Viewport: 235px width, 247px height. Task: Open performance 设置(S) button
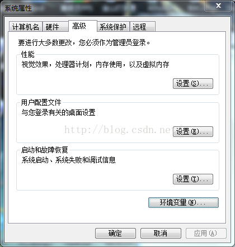tap(193, 83)
